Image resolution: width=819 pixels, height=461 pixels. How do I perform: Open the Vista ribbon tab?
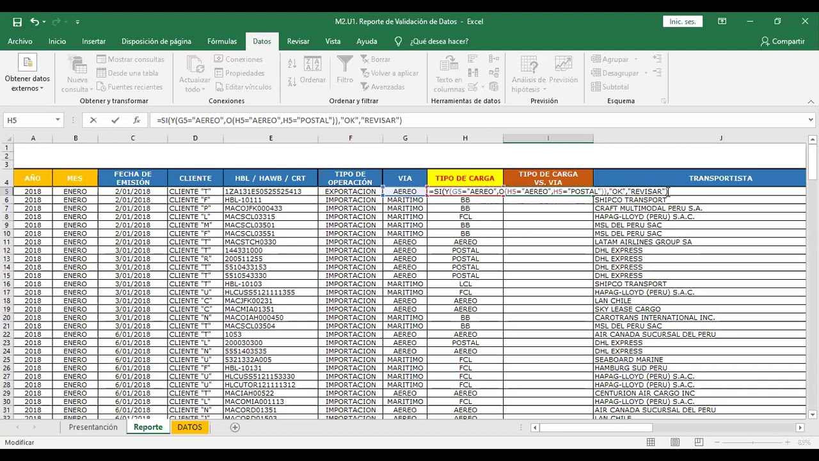(x=333, y=41)
